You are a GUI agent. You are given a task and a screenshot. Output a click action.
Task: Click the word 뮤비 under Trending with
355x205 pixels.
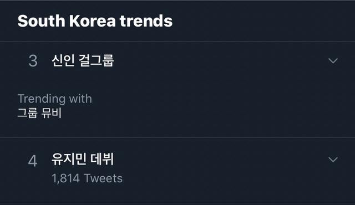pos(52,112)
